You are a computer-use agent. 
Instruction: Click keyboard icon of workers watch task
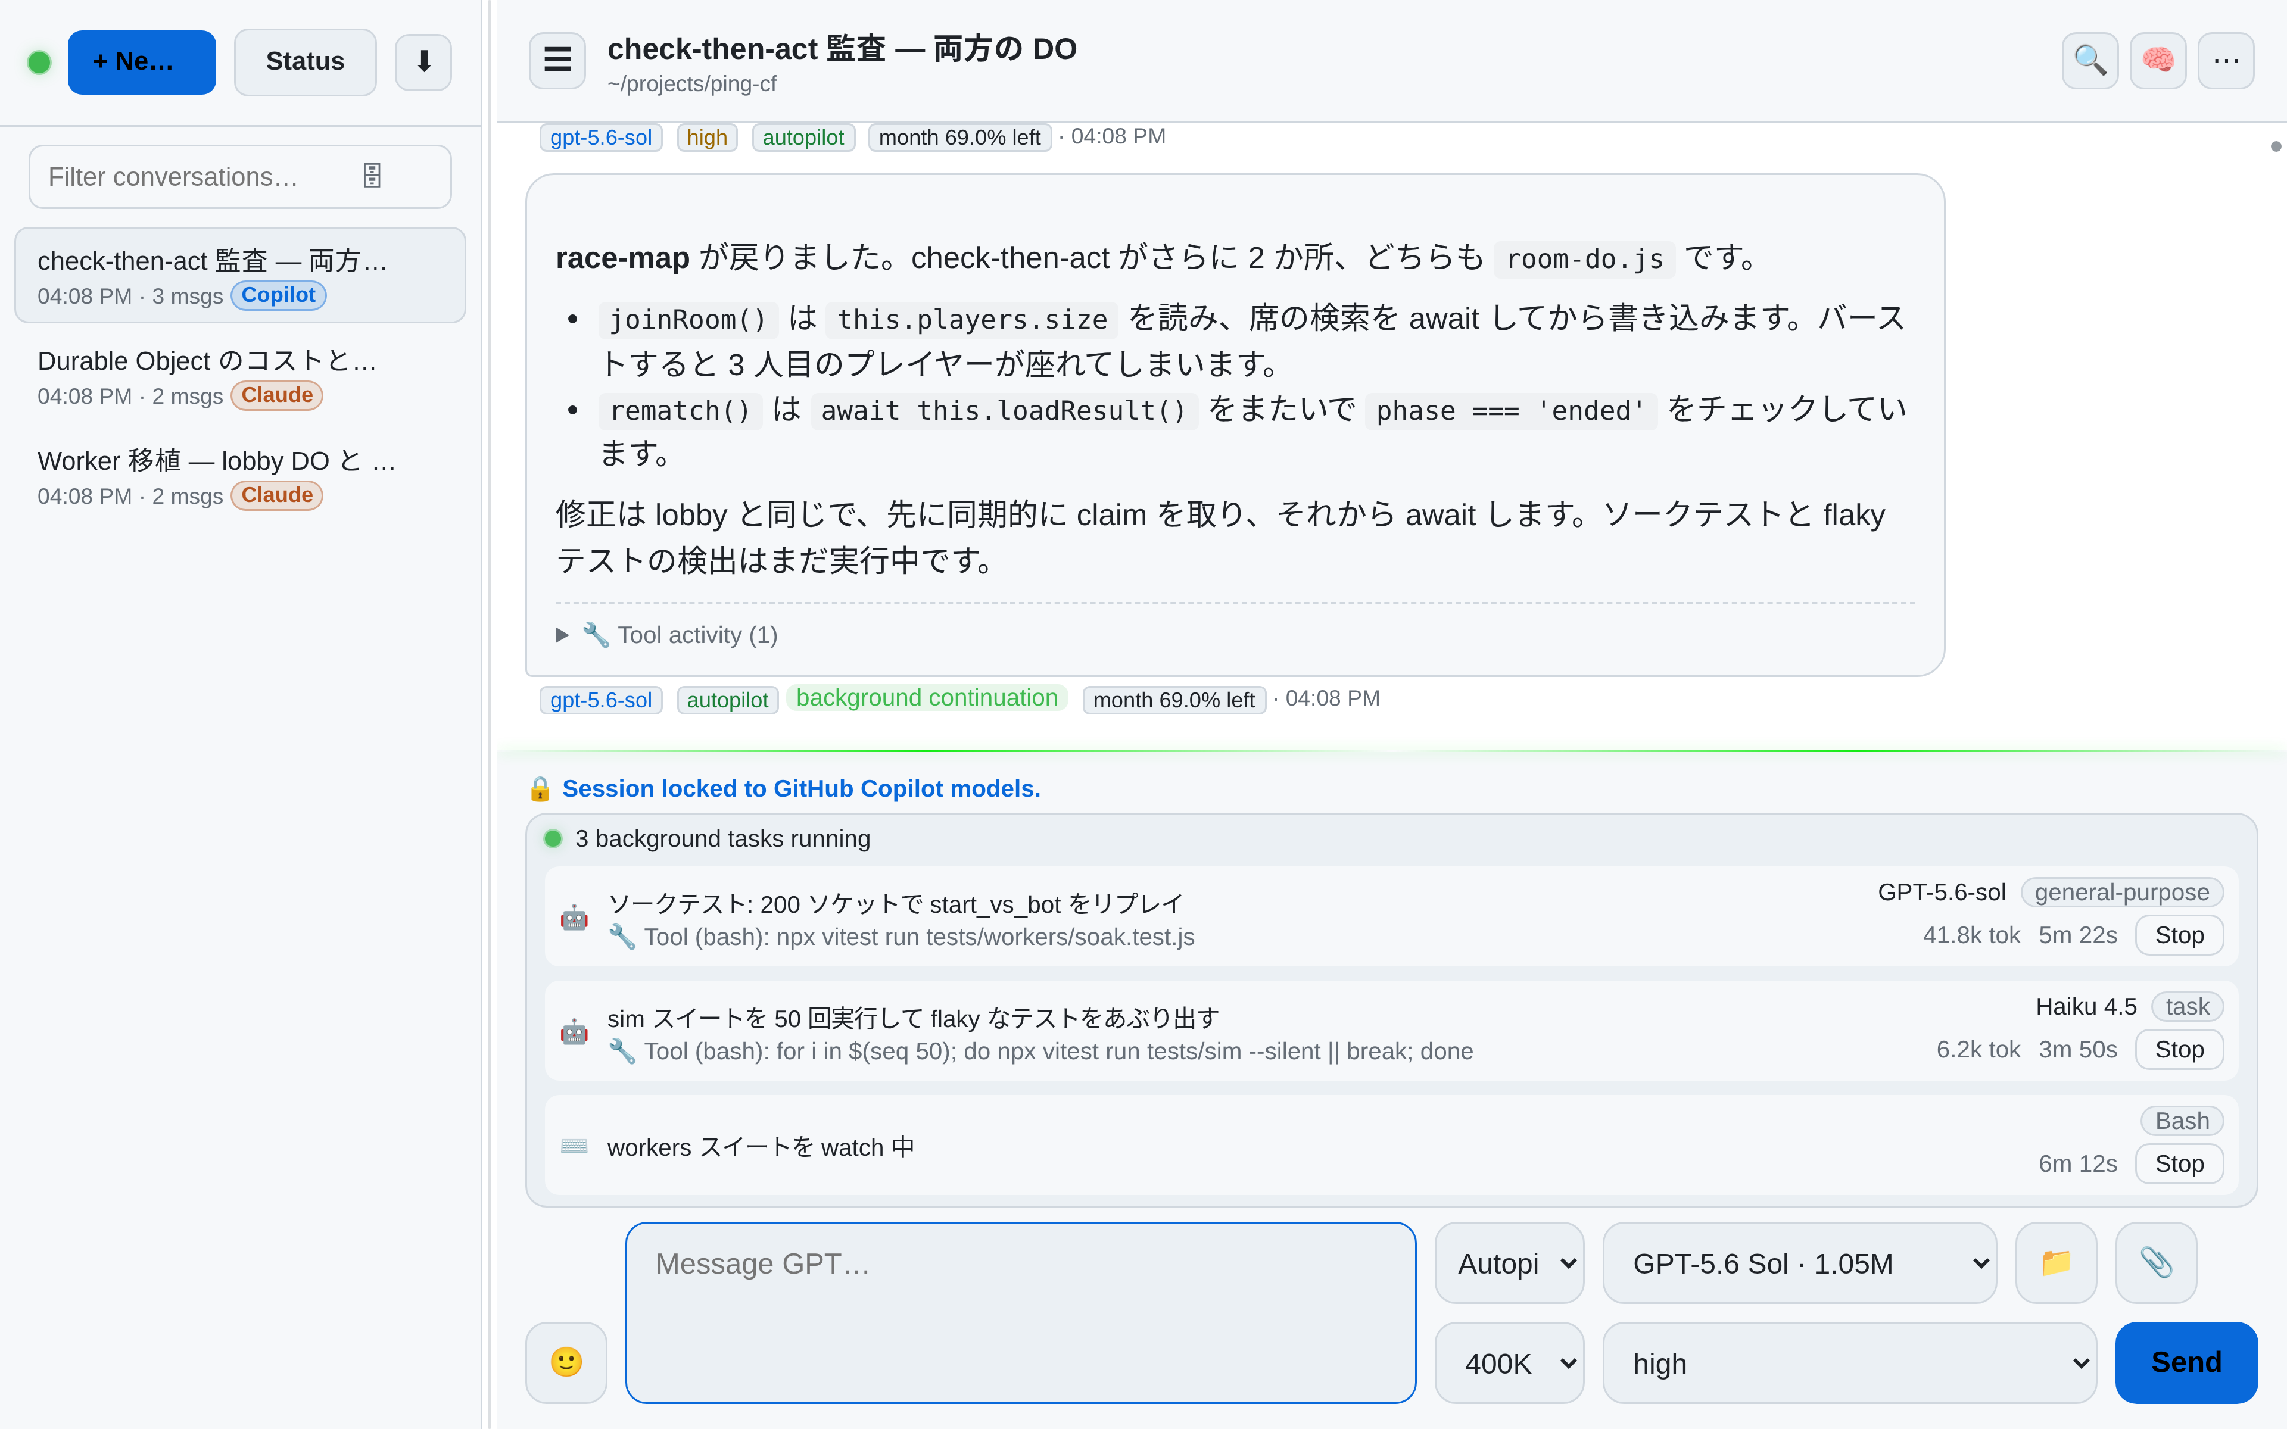point(574,1146)
